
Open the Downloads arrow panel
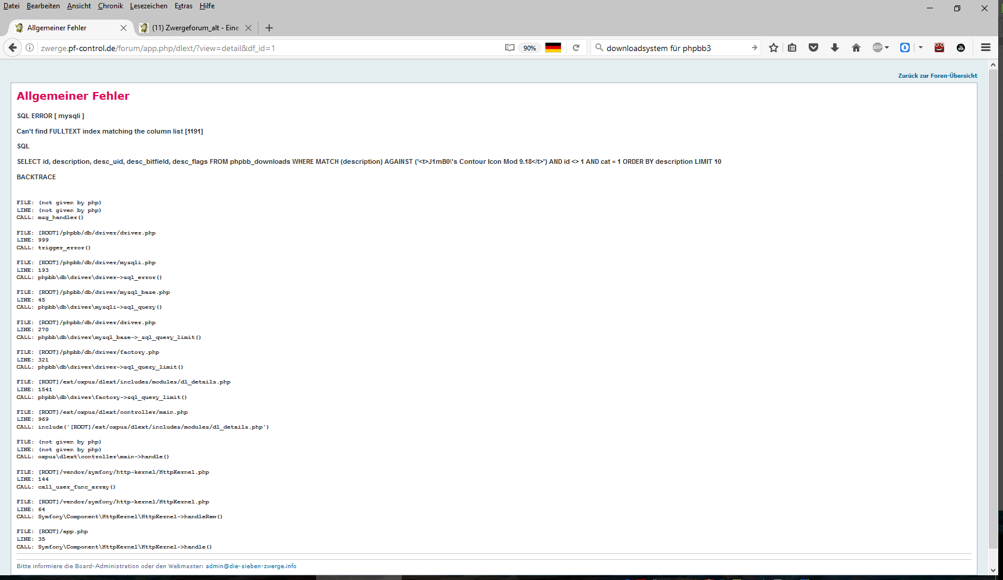(x=835, y=47)
